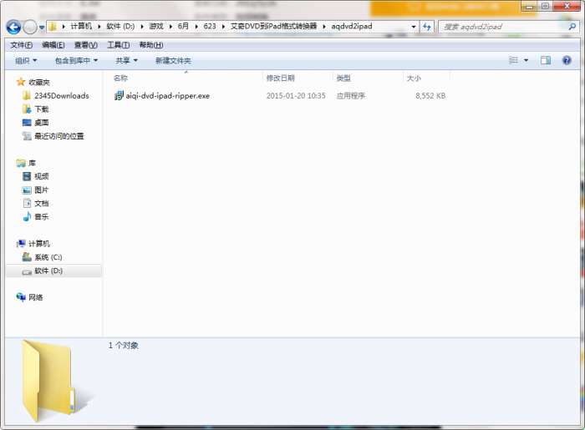Click the aqdvd2ipad breadcrumb segment
This screenshot has width=585, height=430.
coord(352,26)
